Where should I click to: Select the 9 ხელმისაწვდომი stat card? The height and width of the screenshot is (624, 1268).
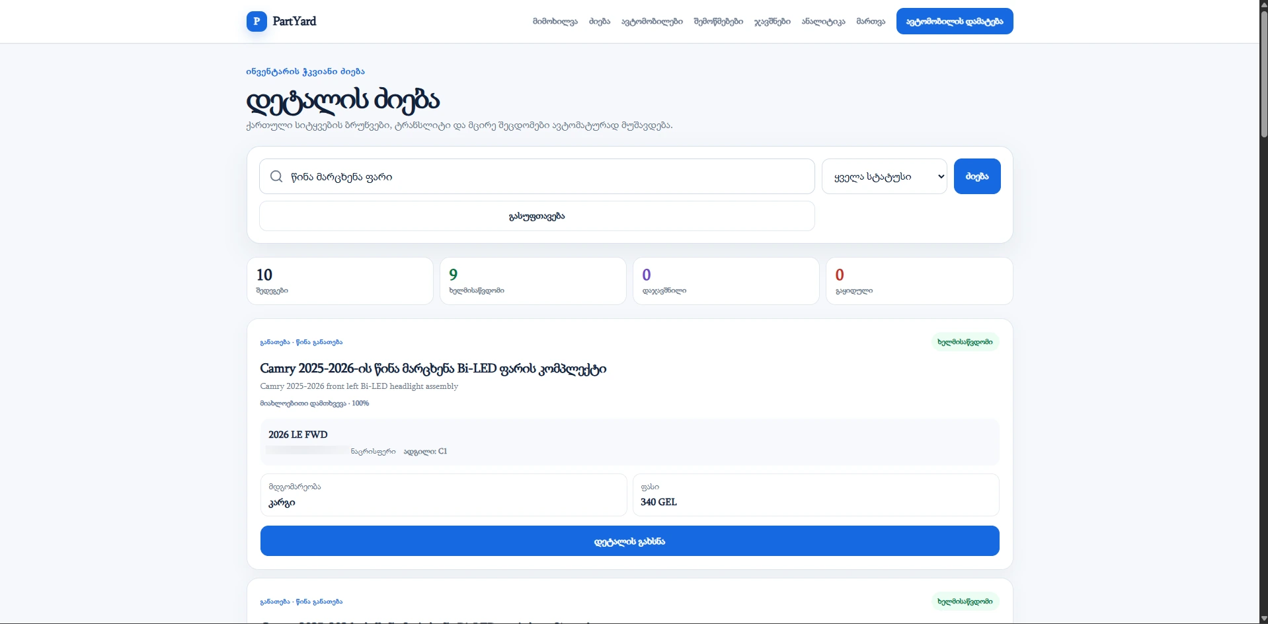[x=533, y=281]
